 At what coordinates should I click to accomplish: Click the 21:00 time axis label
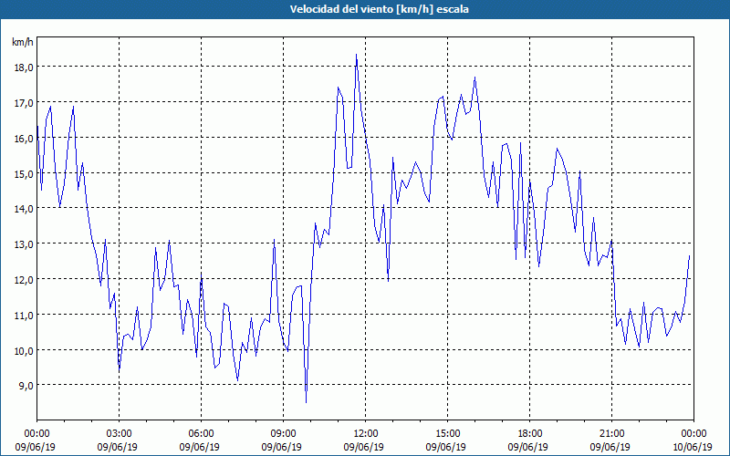tap(611, 434)
